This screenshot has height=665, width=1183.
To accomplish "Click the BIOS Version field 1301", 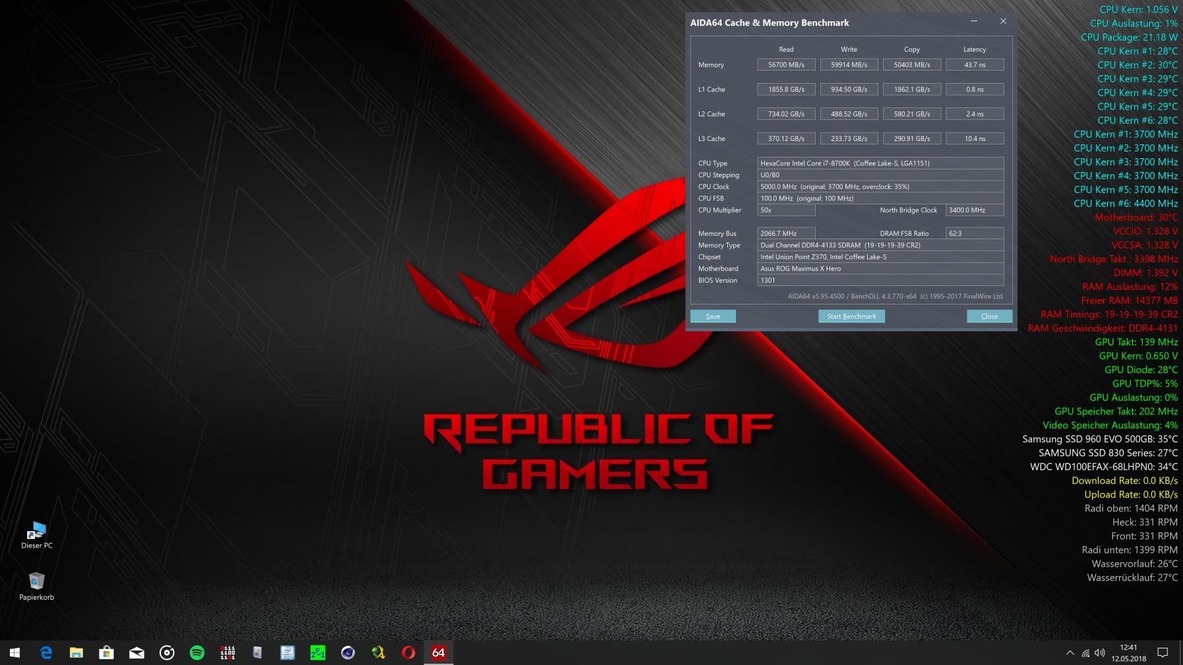I will (880, 280).
